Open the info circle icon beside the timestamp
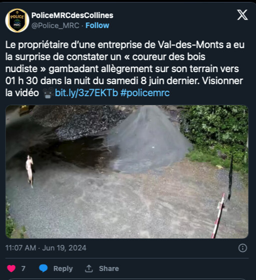Screen dimensions: 256x280 point(242,248)
